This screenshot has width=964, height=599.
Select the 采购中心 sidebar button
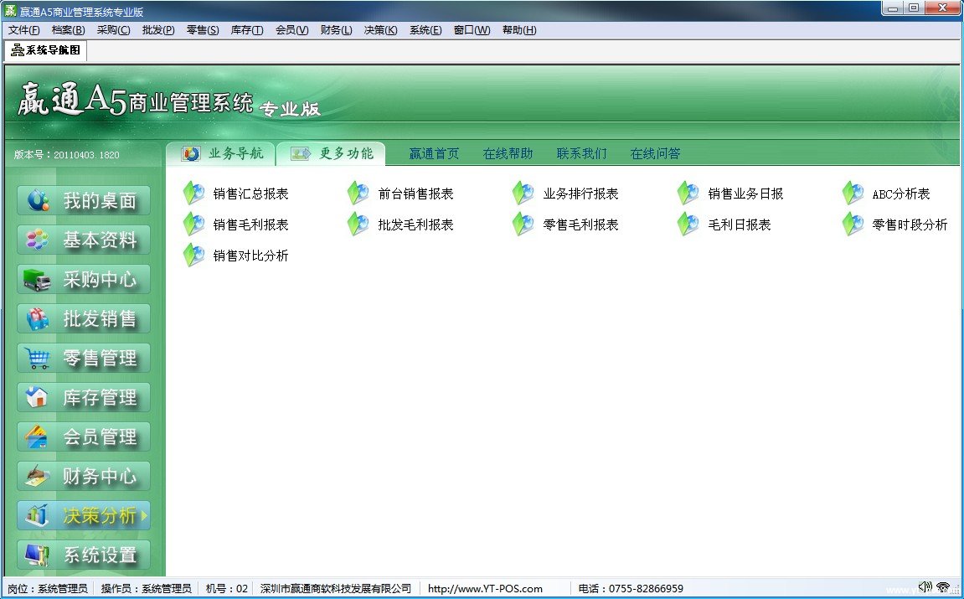[x=84, y=279]
